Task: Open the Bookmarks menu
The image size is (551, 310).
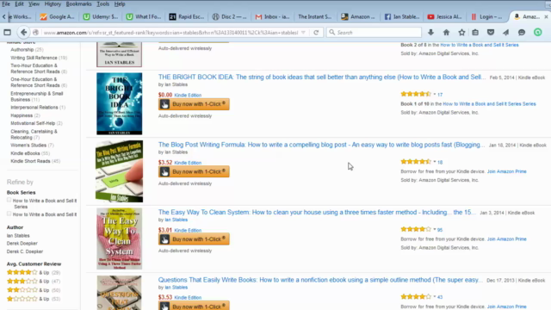Action: pos(78,3)
